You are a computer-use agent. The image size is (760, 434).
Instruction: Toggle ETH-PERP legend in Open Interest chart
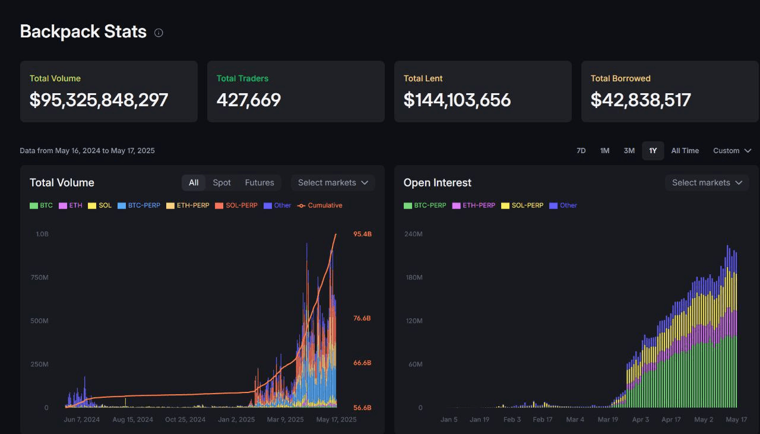(474, 205)
